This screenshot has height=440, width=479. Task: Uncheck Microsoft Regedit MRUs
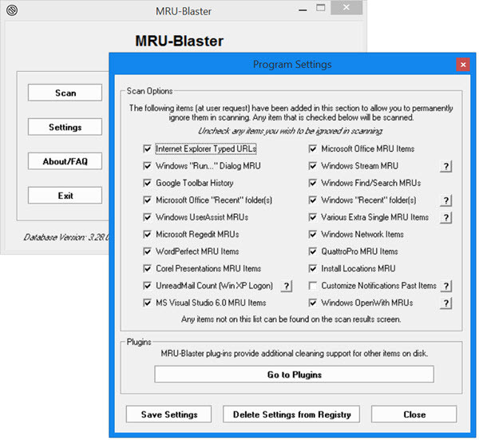[x=147, y=234]
